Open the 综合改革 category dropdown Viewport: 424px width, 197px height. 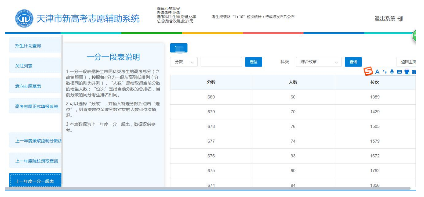[318, 62]
